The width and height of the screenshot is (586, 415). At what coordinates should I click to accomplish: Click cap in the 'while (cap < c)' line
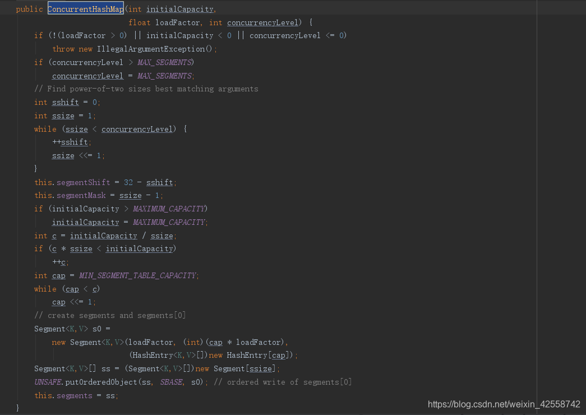coord(72,289)
